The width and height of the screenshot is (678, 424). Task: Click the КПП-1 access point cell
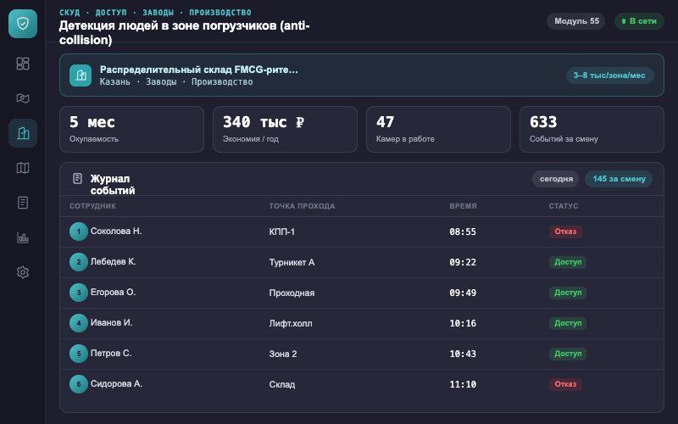point(282,232)
